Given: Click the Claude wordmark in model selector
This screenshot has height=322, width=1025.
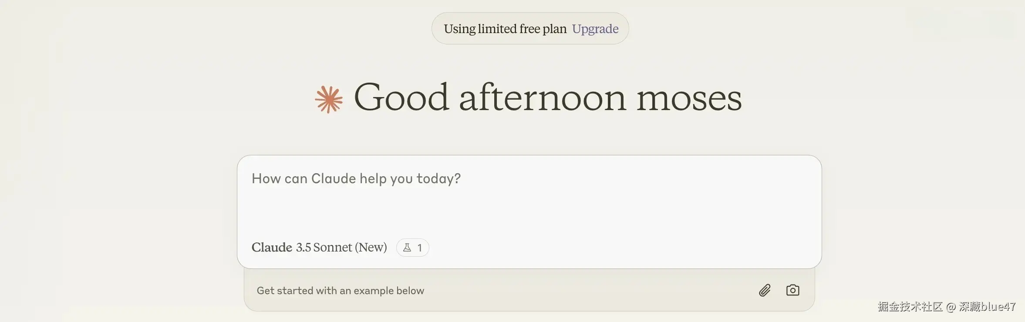Looking at the screenshot, I should click(272, 248).
